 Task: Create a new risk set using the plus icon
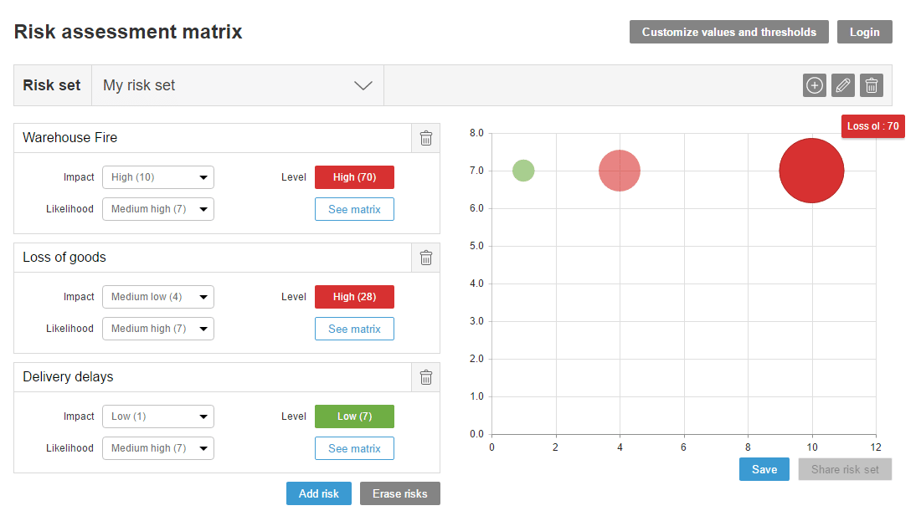(x=814, y=84)
